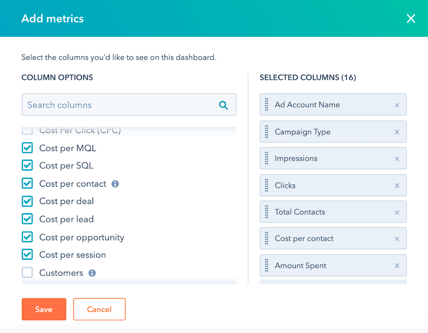The image size is (428, 333).
Task: Uncheck the Cost per MQL checkbox
Action: tap(27, 148)
